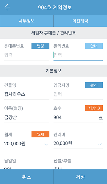Focus the 휴대폰번호 input field
Screen dimensions: 107x184
tap(27, 55)
